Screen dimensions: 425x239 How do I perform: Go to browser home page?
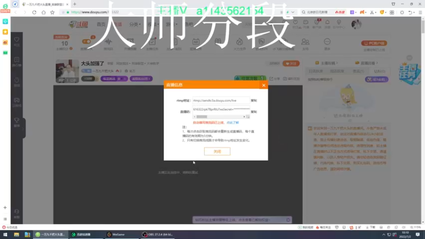click(44, 12)
